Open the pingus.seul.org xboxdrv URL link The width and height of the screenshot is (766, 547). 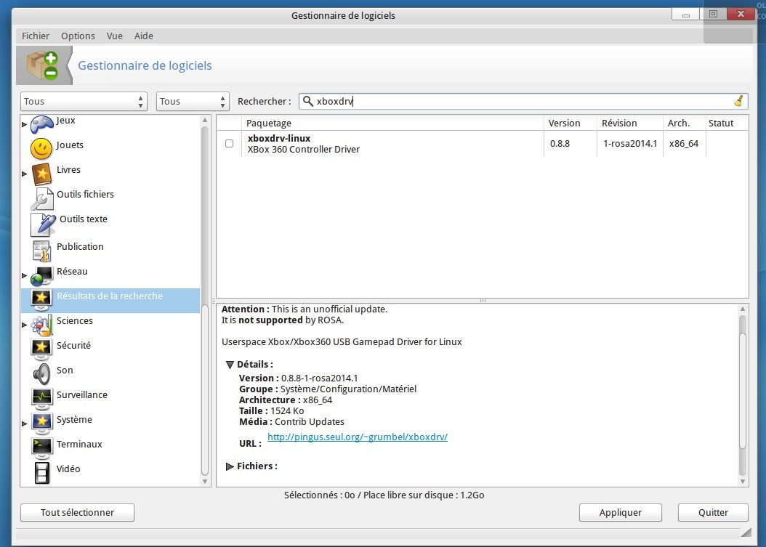(x=357, y=437)
